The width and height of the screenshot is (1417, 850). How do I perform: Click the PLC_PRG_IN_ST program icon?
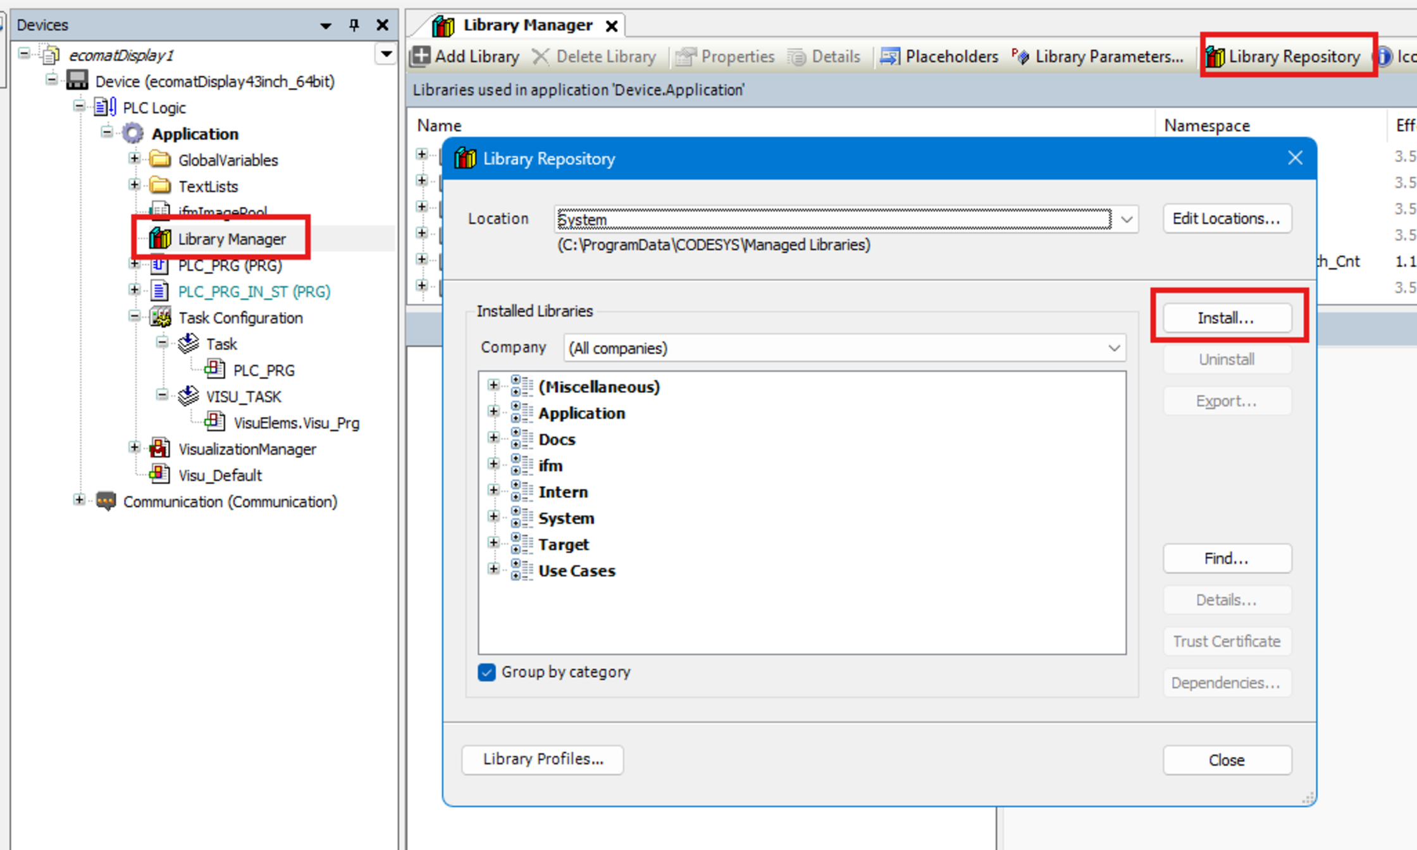pos(159,291)
